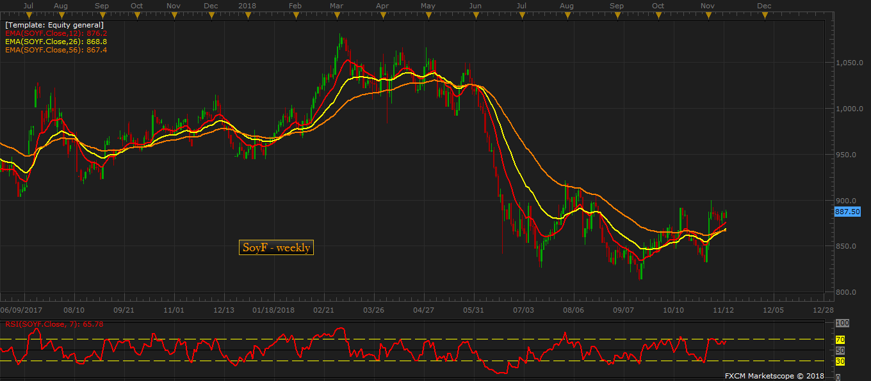This screenshot has width=871, height=381.
Task: Select the Feb month marker triangle
Action: tap(295, 12)
